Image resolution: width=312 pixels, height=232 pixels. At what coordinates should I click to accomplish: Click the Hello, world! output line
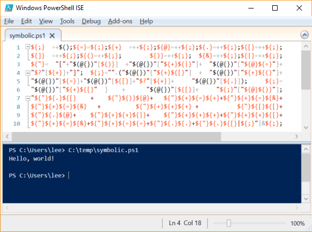pos(31,158)
